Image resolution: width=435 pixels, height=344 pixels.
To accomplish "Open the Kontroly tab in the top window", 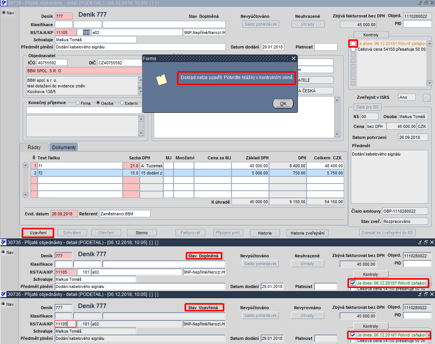I will 371,34.
